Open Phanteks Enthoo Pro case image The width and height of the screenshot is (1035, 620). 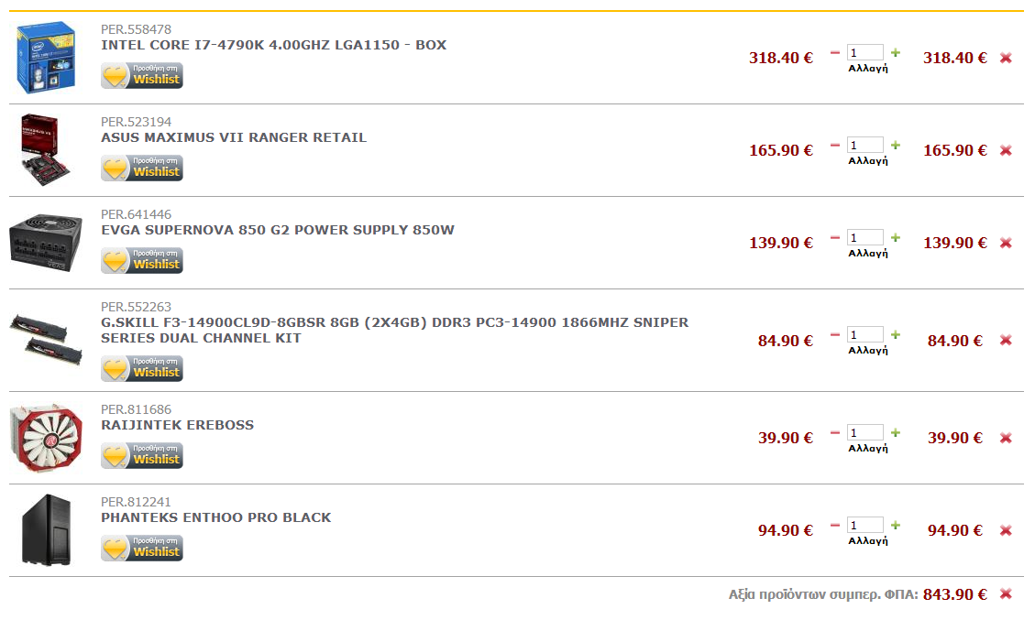46,529
